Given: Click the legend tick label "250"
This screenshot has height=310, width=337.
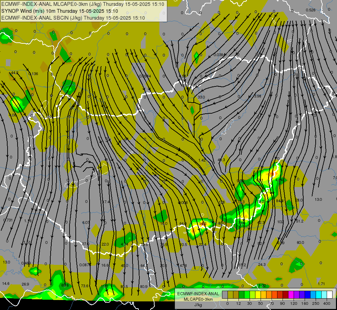Looking at the screenshot, I should tap(316, 303).
